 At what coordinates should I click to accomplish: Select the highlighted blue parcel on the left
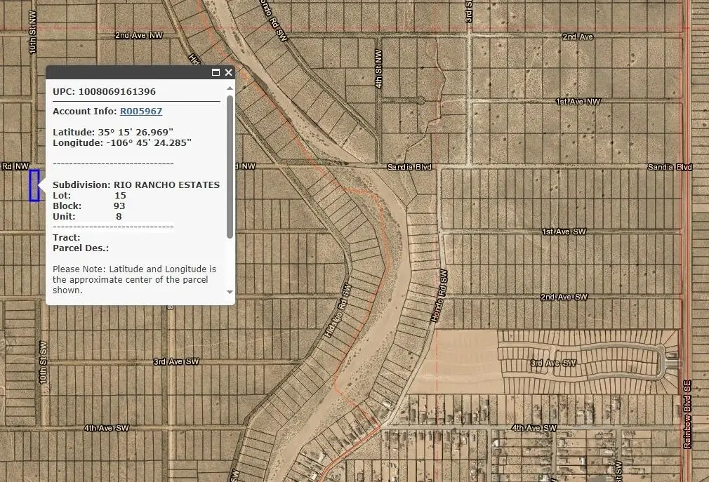[x=33, y=186]
